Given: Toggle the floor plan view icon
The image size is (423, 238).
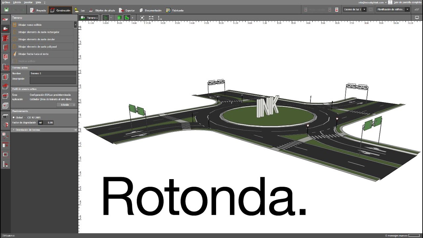Looking at the screenshot, I should pyautogui.click(x=105, y=18).
